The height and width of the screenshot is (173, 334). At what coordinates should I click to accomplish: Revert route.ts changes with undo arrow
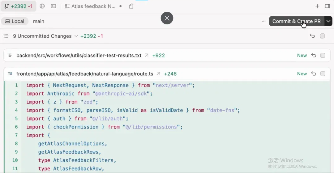point(314,74)
